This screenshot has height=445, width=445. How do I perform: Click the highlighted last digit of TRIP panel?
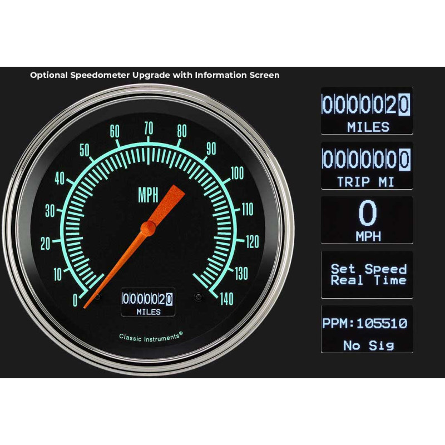(x=404, y=160)
